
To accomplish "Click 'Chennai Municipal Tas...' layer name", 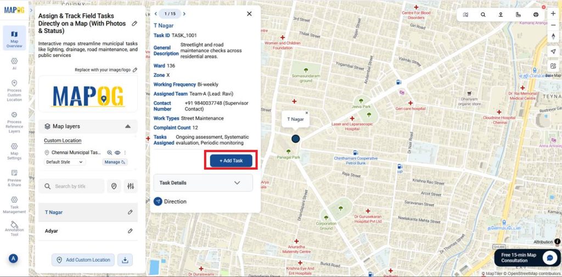I will [76, 153].
